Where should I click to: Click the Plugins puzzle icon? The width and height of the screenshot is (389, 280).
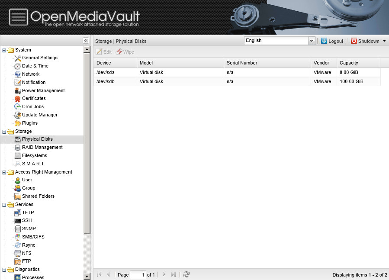coord(18,123)
